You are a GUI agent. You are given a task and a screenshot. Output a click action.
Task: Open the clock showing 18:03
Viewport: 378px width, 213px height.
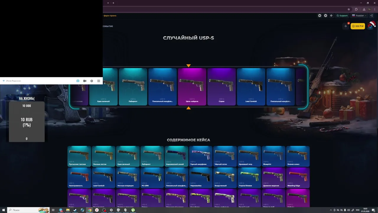tap(365, 209)
